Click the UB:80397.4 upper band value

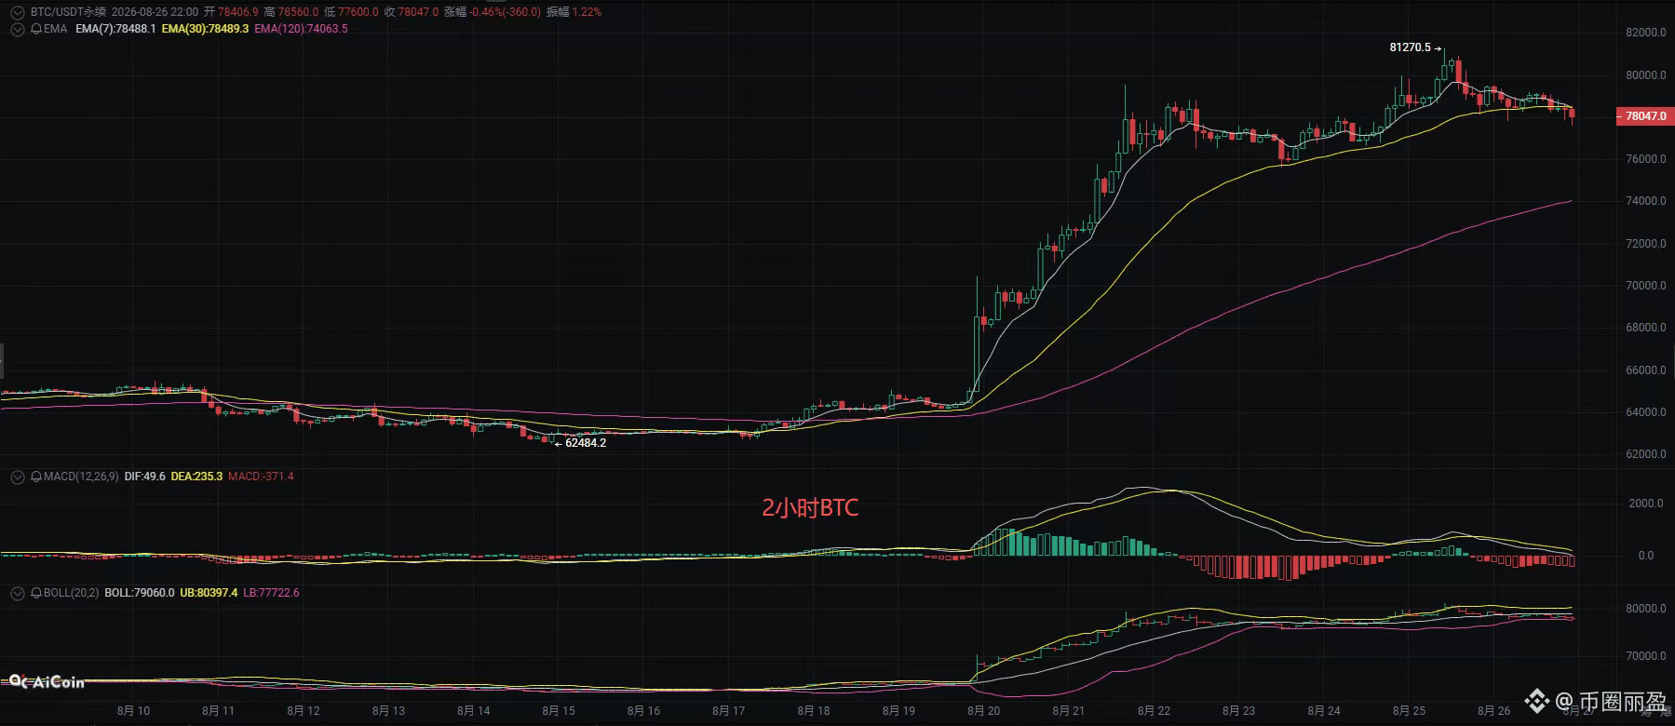tap(209, 593)
